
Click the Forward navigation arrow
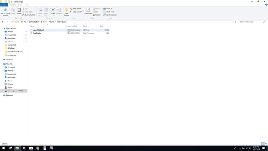7,22
